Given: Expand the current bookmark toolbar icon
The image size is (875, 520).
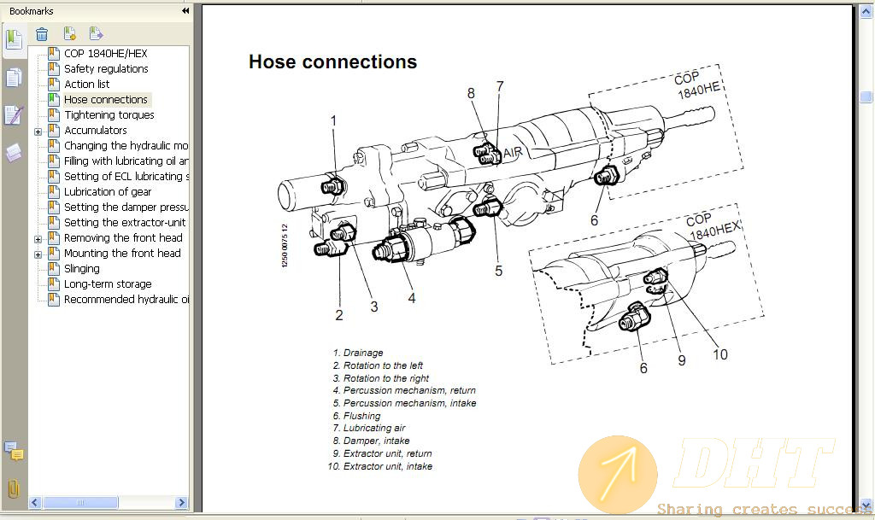Looking at the screenshot, I should click(x=96, y=34).
